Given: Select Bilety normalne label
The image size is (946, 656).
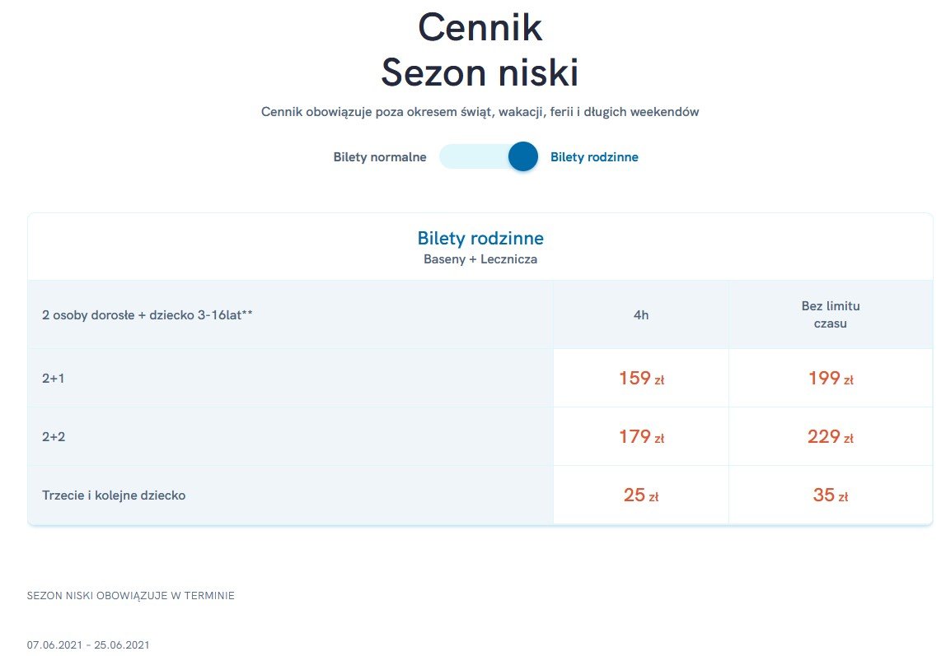Looking at the screenshot, I should (x=380, y=157).
